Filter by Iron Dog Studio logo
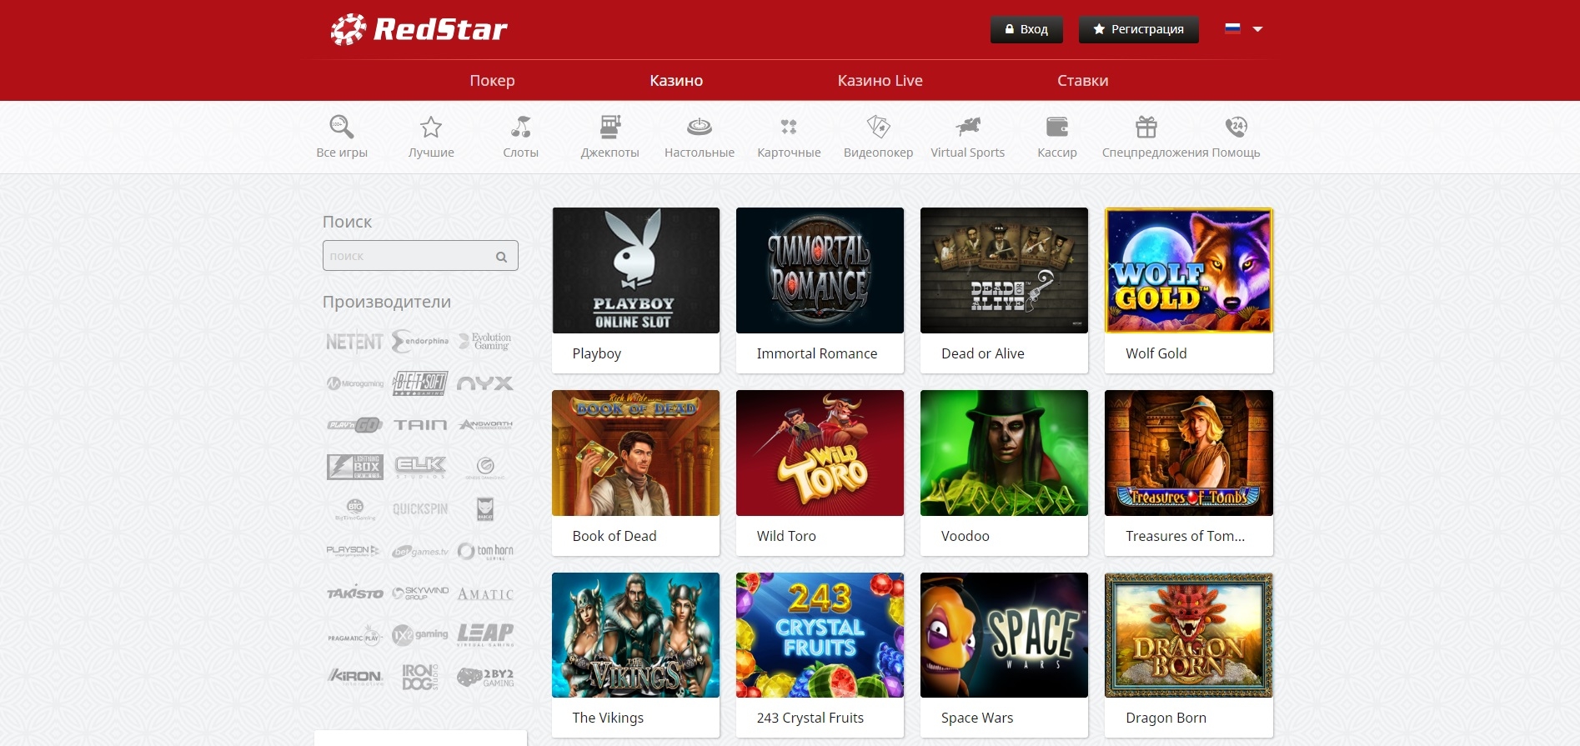This screenshot has height=746, width=1580. coord(420,677)
